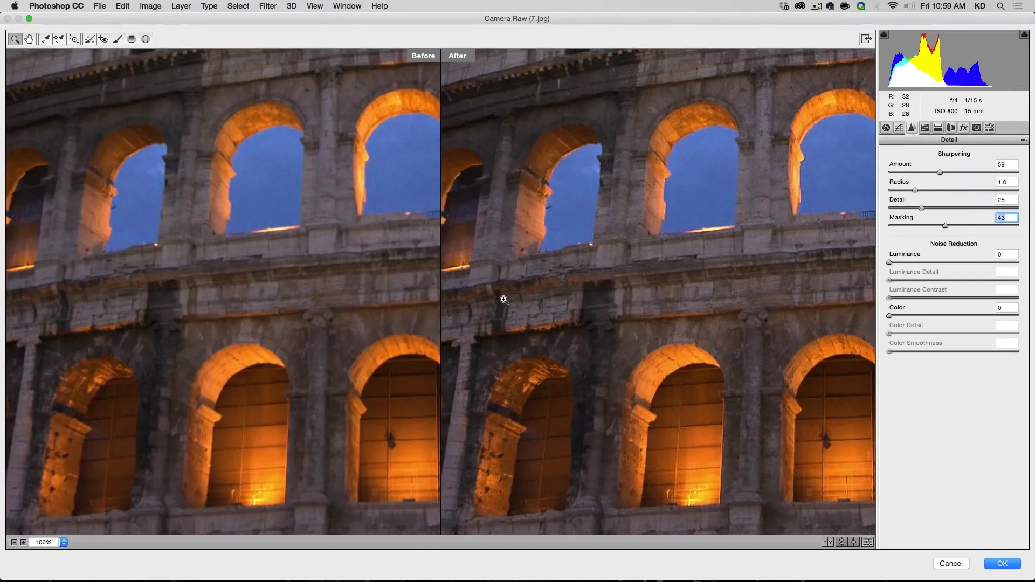Screen dimensions: 1035x582
Task: Expand the Noise Reduction Luminance Detail
Action: pyautogui.click(x=914, y=272)
